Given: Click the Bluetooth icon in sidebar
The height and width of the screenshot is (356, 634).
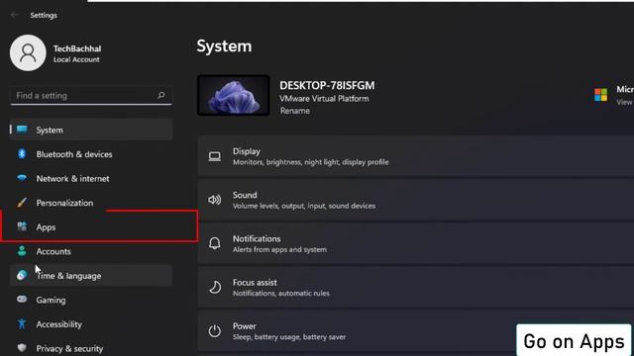Looking at the screenshot, I should tap(22, 154).
